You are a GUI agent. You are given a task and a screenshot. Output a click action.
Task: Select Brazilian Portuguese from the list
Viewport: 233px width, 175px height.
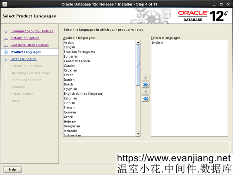tap(79, 52)
